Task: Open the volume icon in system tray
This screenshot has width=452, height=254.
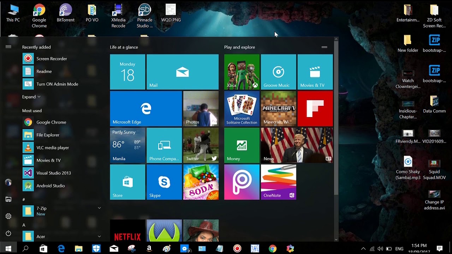Action: click(x=380, y=249)
